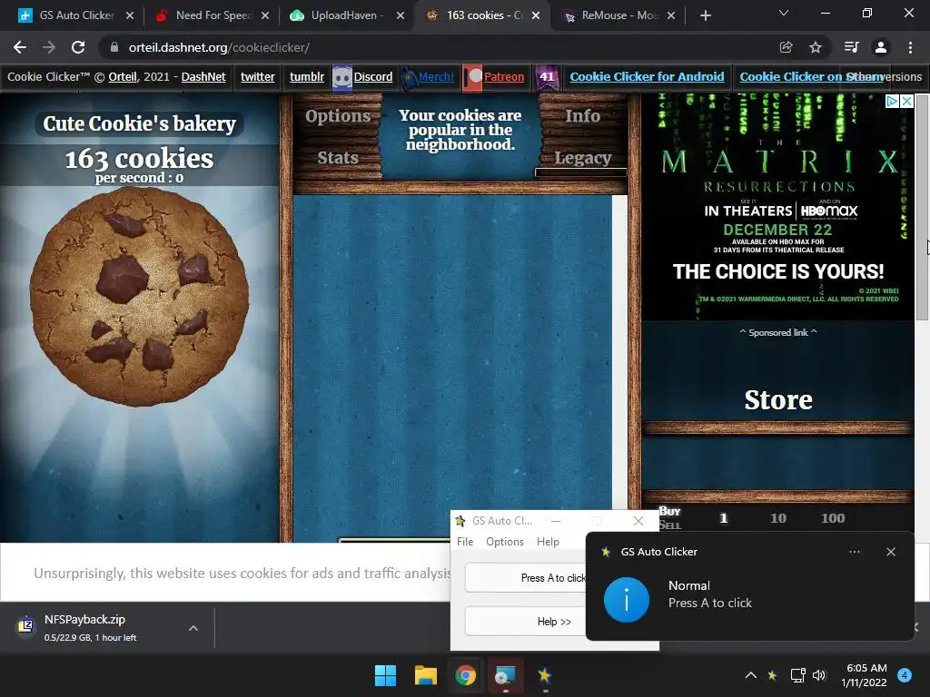Screen dimensions: 930x697
Task: Open the Discord link
Action: pos(373,76)
